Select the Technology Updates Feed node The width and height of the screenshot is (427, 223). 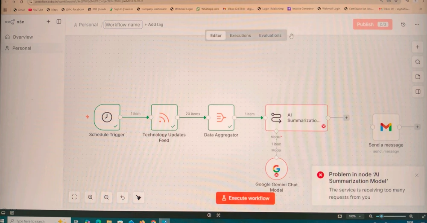click(x=164, y=118)
